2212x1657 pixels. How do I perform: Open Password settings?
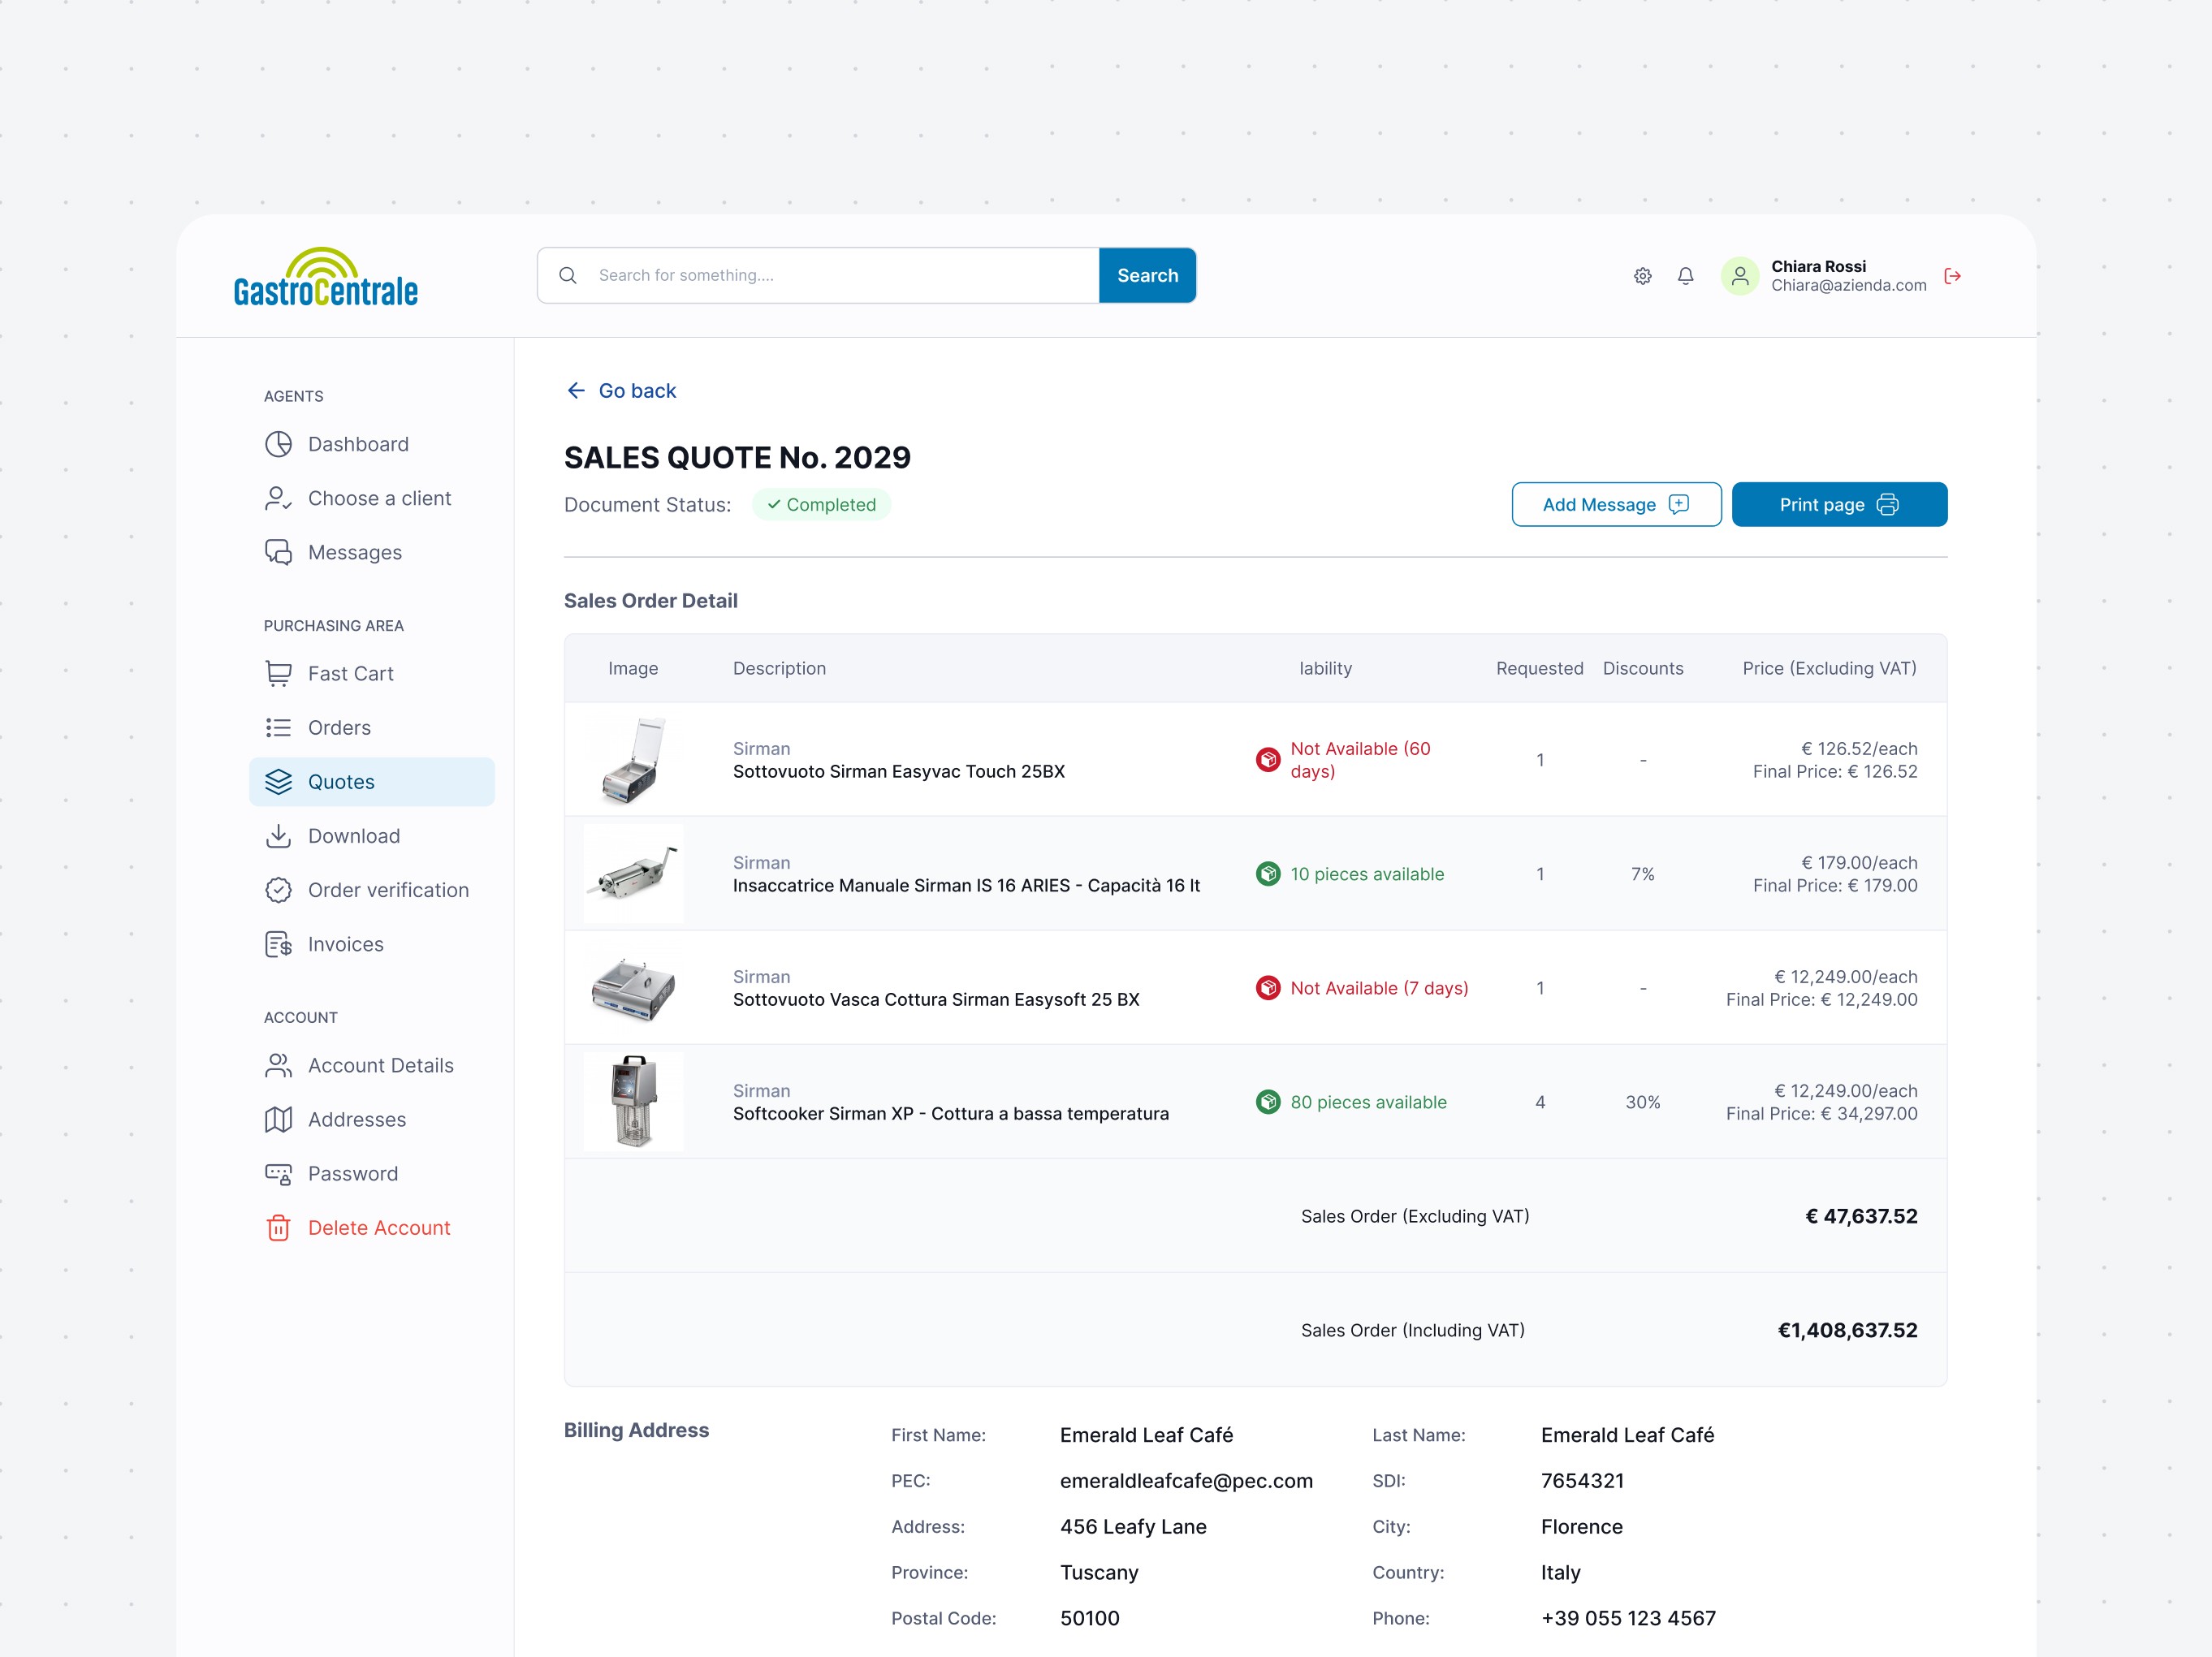tap(372, 1174)
